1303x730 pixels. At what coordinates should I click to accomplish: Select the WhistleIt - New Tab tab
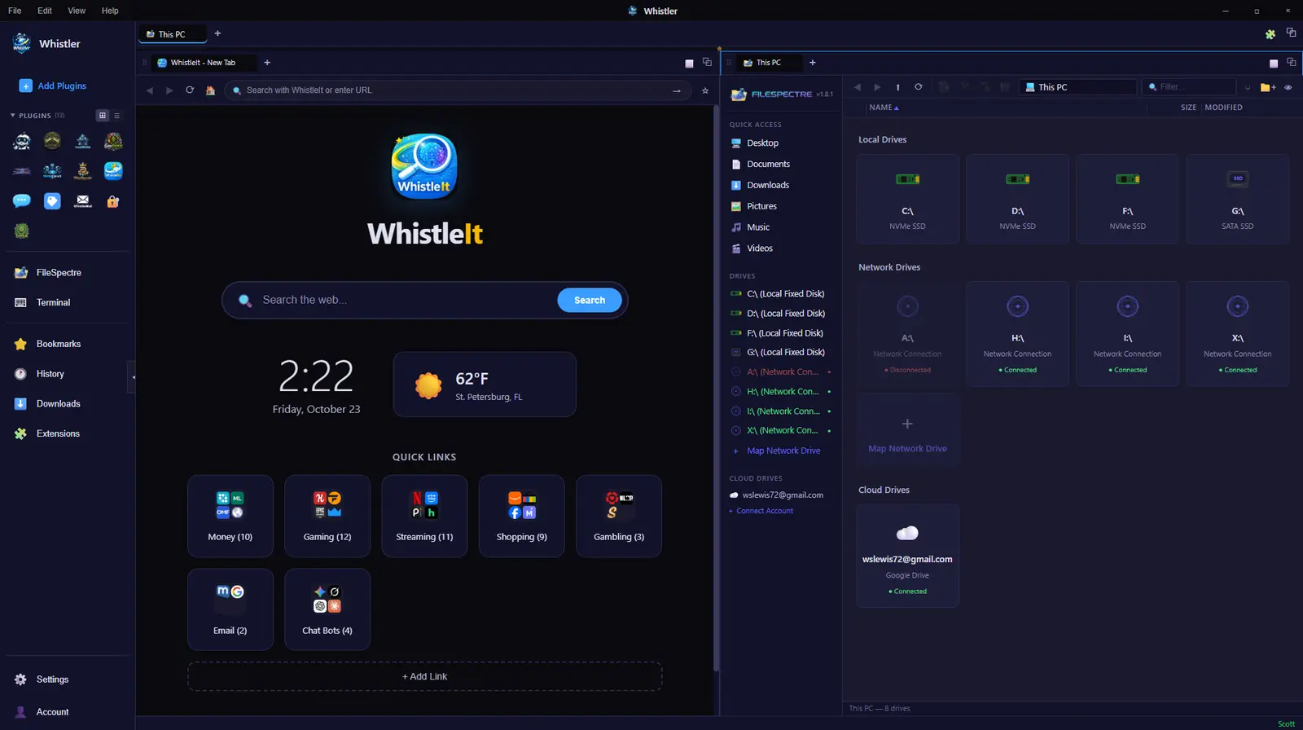(x=204, y=63)
